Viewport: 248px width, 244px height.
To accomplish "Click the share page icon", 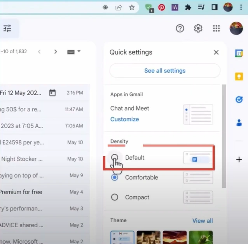I will click(x=119, y=7).
